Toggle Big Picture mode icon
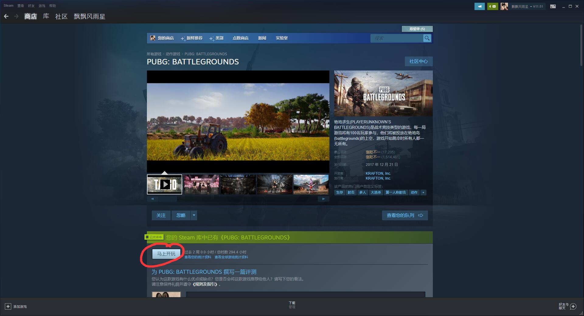 [x=553, y=6]
